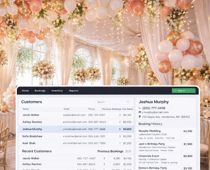Click the next arrow next to Previous Bookings

(130, 151)
